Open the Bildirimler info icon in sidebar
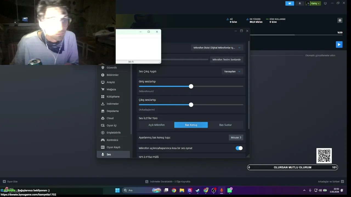The height and width of the screenshot is (197, 351). [x=103, y=75]
